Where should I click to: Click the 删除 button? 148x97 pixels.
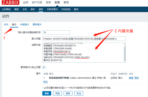point(68,94)
